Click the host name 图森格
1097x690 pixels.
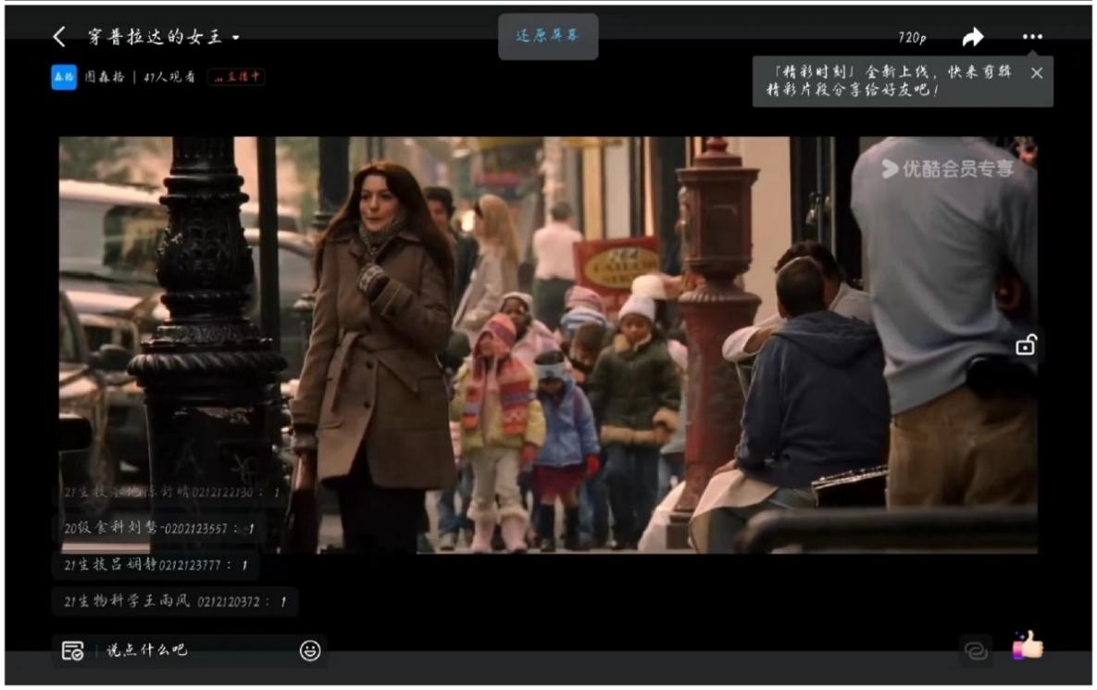(105, 78)
